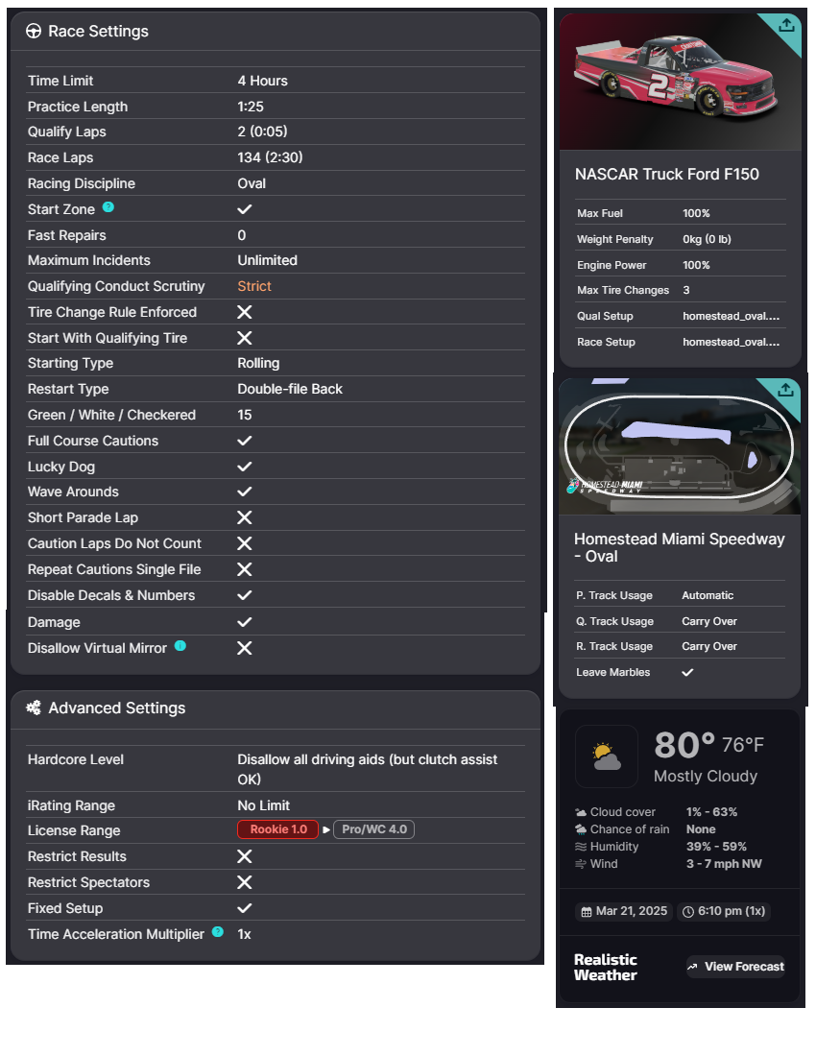Click the iRating Range No Limit value
This screenshot has height=1056, width=816.
point(263,805)
